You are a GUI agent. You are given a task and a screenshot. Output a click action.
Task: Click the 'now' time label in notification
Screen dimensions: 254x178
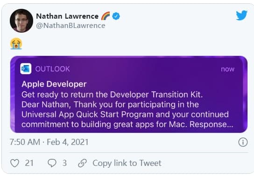(x=227, y=69)
